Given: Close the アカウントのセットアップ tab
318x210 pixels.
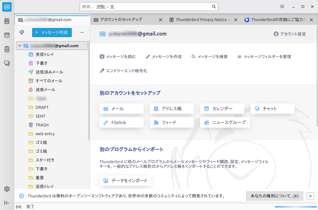Looking at the screenshot, I should tap(160, 20).
